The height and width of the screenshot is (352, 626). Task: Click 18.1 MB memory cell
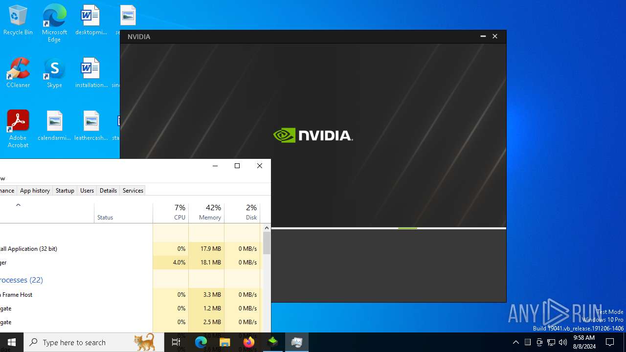[206, 263]
